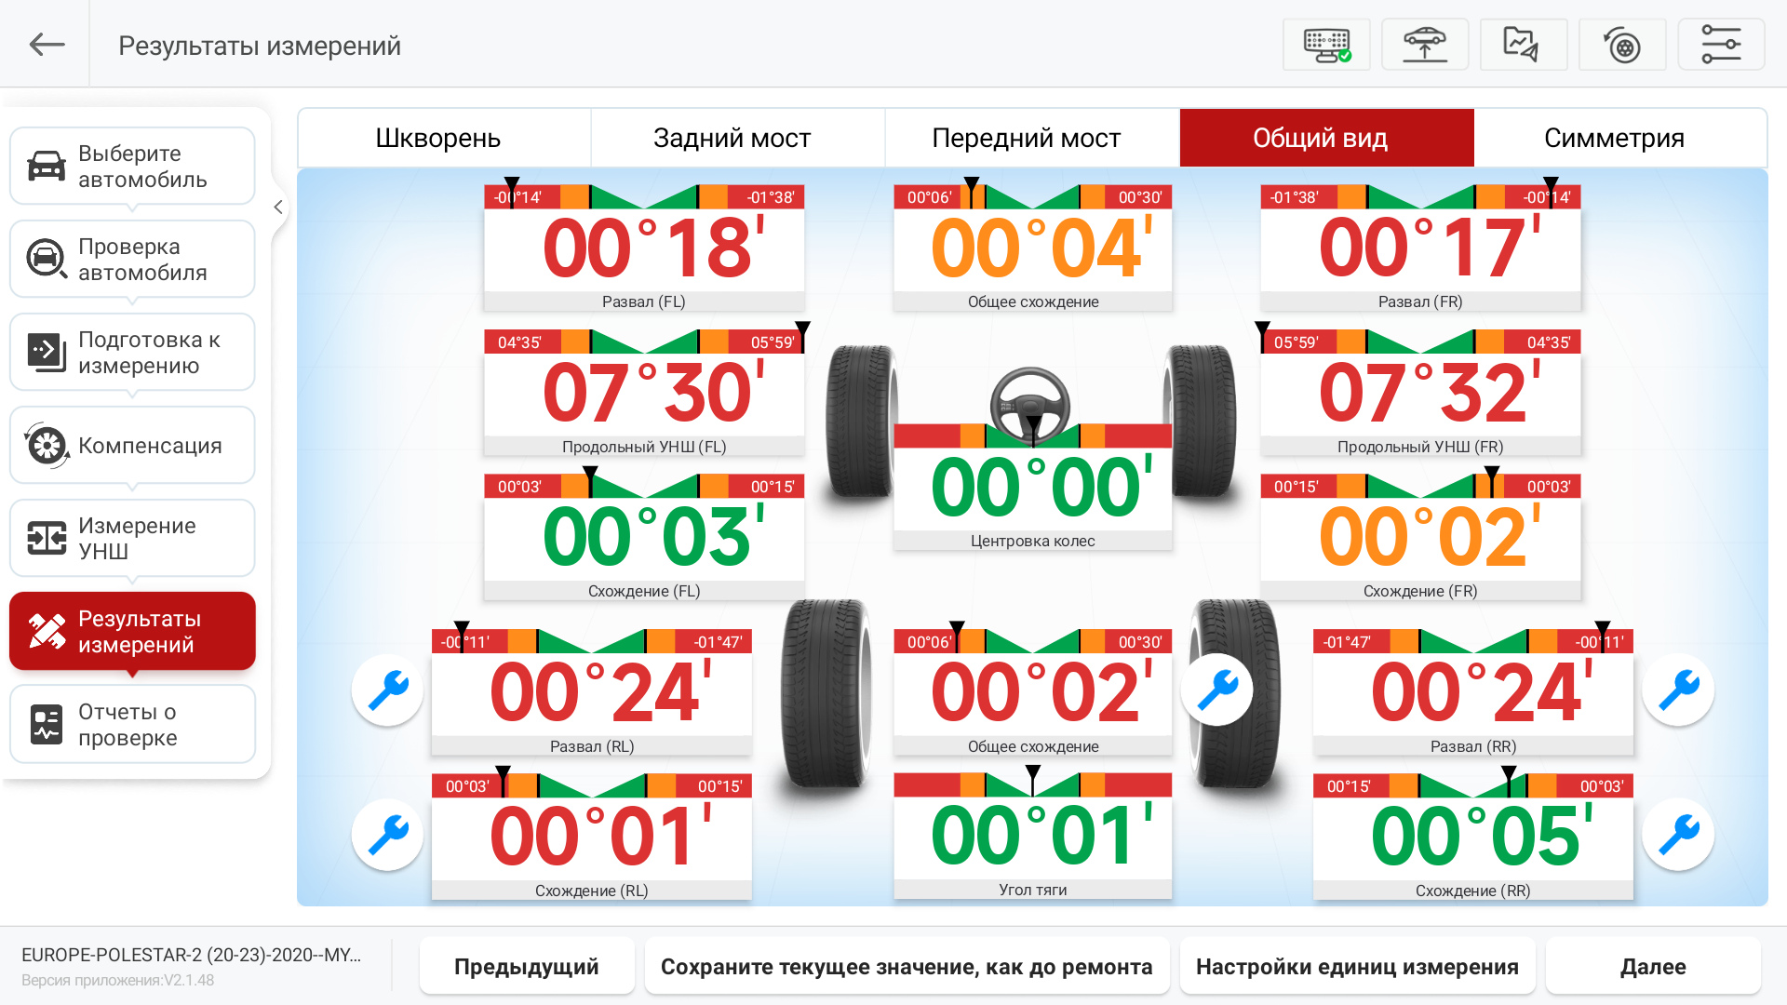Image resolution: width=1787 pixels, height=1005 pixels.
Task: Collapse the left sidebar chevron
Action: [278, 207]
